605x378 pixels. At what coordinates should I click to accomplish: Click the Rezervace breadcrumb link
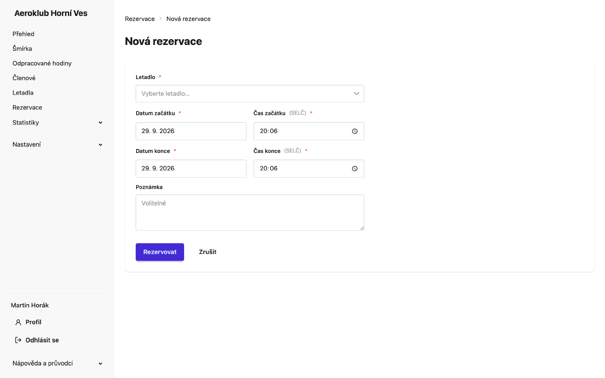click(x=140, y=19)
